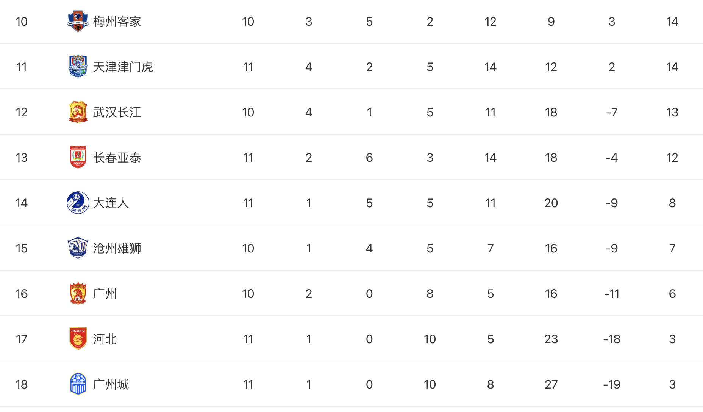This screenshot has width=703, height=412.
Task: Select the 长春亚泰 team name
Action: tap(117, 158)
